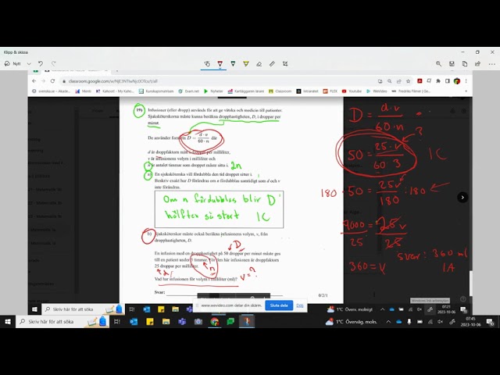Open the notification center icon
The image size is (500, 375).
490,322
